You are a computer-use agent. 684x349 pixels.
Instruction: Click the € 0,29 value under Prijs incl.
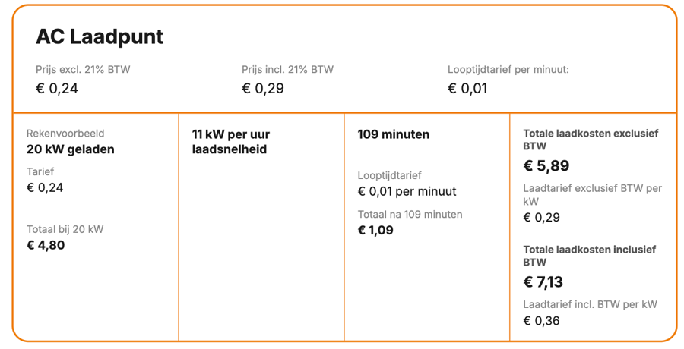(x=263, y=88)
